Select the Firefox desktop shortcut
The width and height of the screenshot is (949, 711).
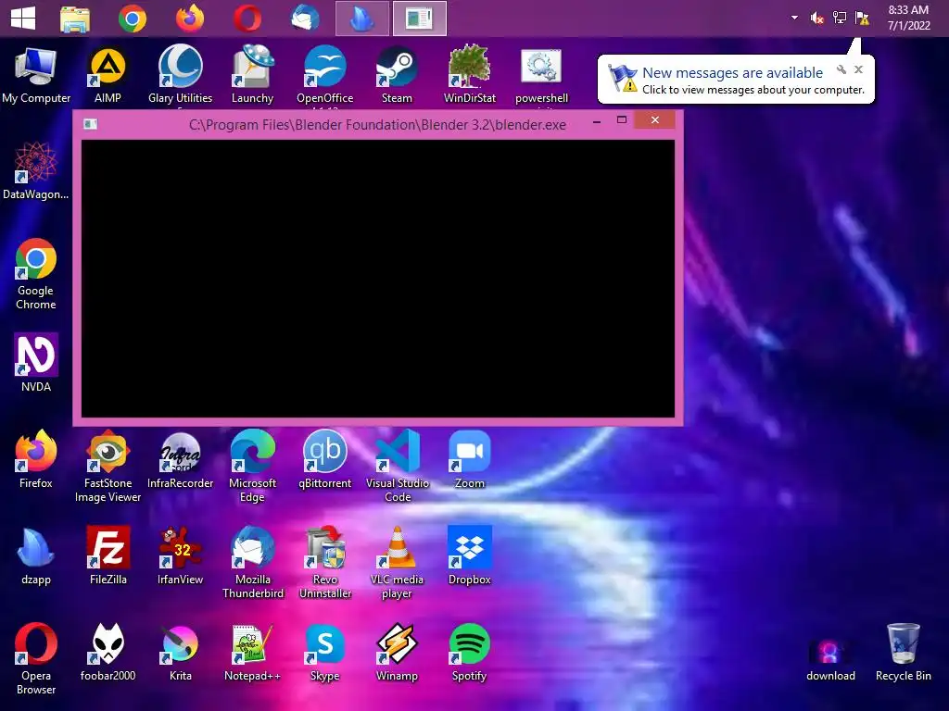tap(36, 459)
